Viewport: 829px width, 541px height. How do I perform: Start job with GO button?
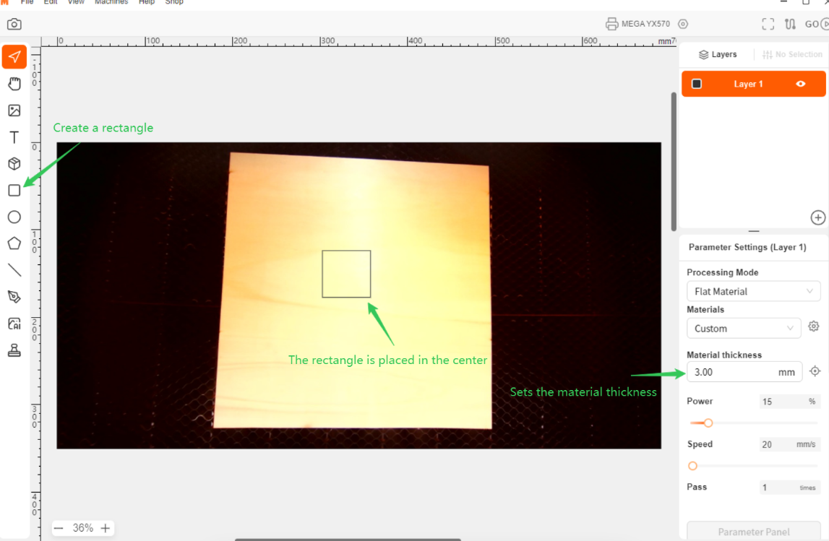coord(816,24)
